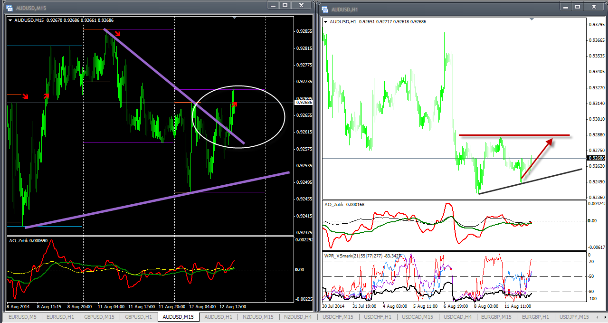608x323 pixels.
Task: Switch to the NZDUSD,M15 chart tab
Action: tap(258, 317)
